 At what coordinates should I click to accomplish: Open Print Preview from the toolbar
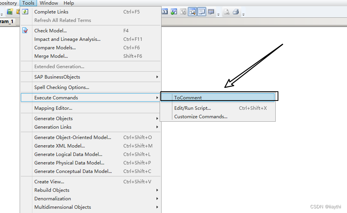pyautogui.click(x=227, y=12)
